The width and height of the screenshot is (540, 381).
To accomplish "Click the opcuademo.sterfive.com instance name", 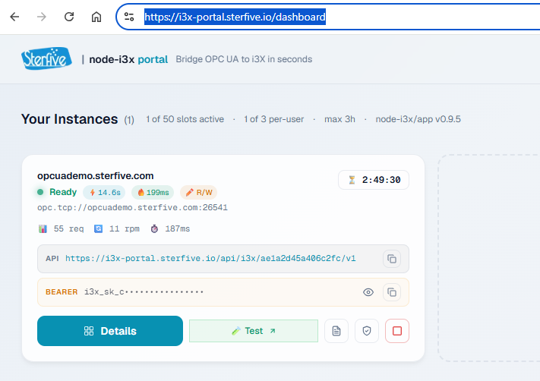I will point(96,176).
